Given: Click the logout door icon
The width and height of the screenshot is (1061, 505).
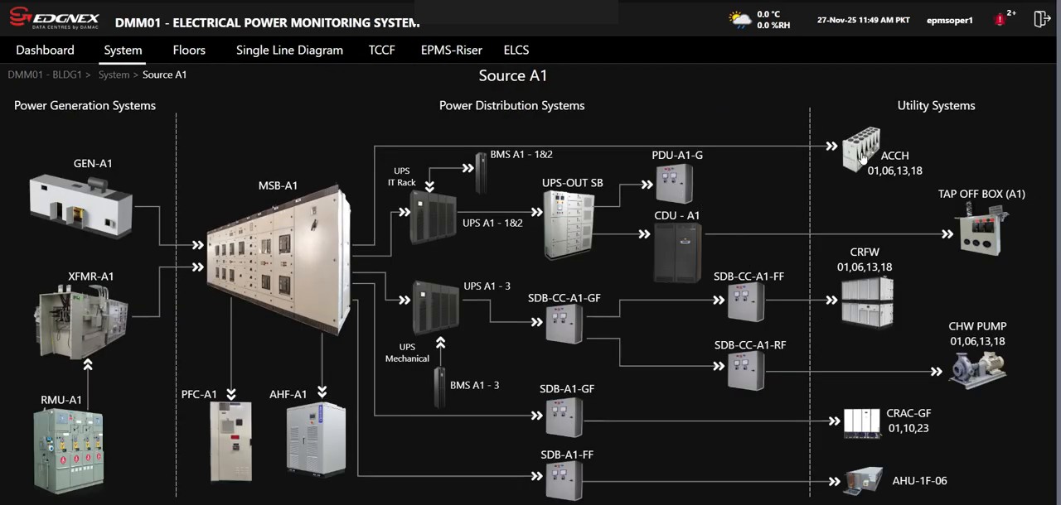Looking at the screenshot, I should pyautogui.click(x=1042, y=18).
